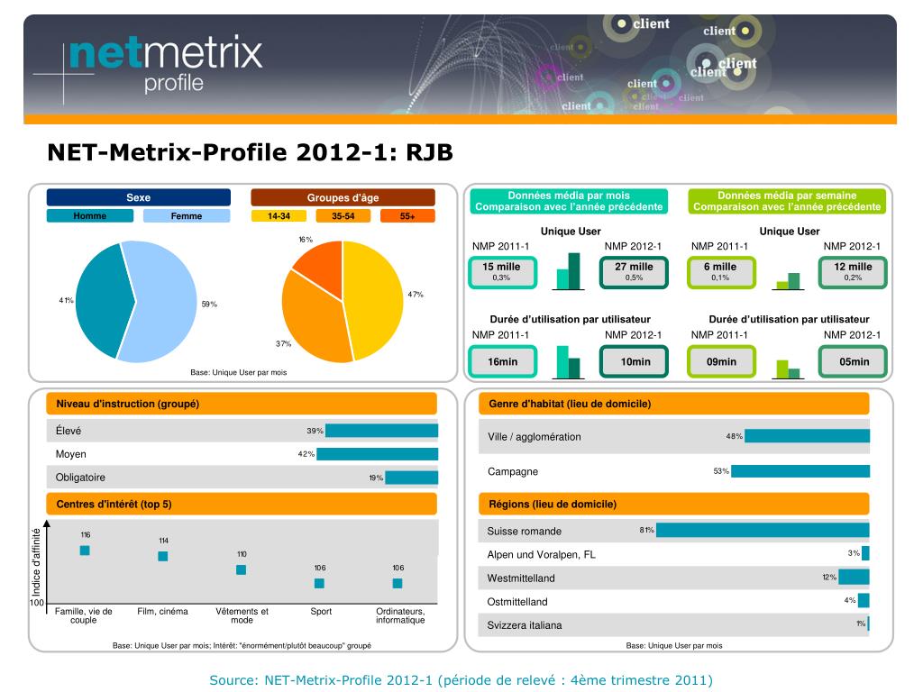Click the Campagne 53% bar
This screenshot has width=923, height=692.
pyautogui.click(x=800, y=470)
